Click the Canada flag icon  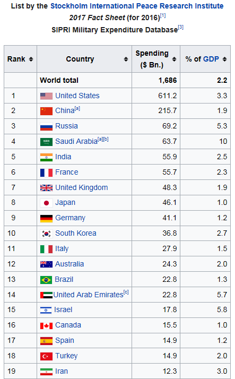46,326
